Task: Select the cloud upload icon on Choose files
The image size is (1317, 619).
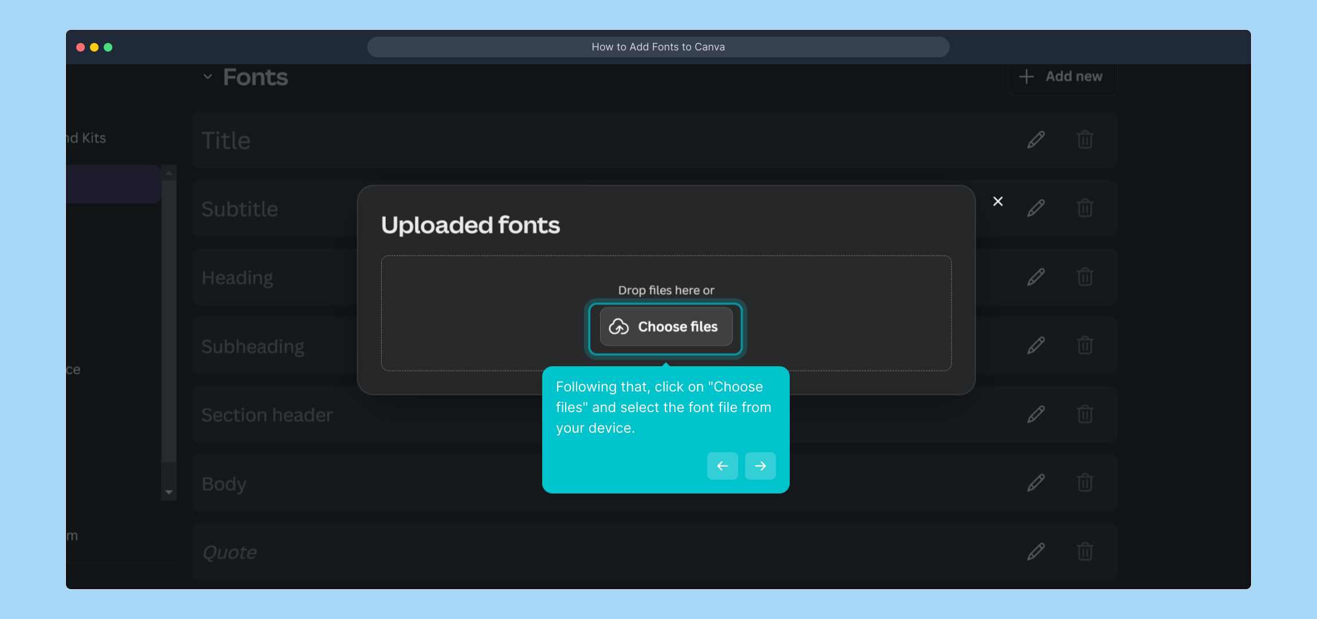Action: 619,326
